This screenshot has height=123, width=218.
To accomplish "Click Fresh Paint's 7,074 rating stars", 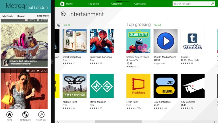I will click(131, 108).
